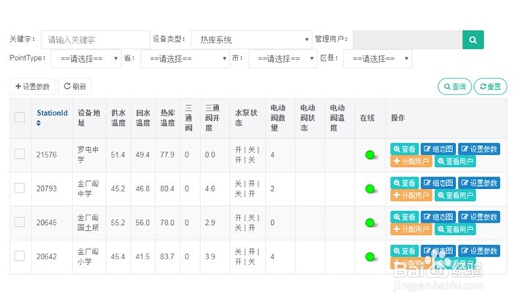Click the 回水温度 column header

(x=143, y=118)
